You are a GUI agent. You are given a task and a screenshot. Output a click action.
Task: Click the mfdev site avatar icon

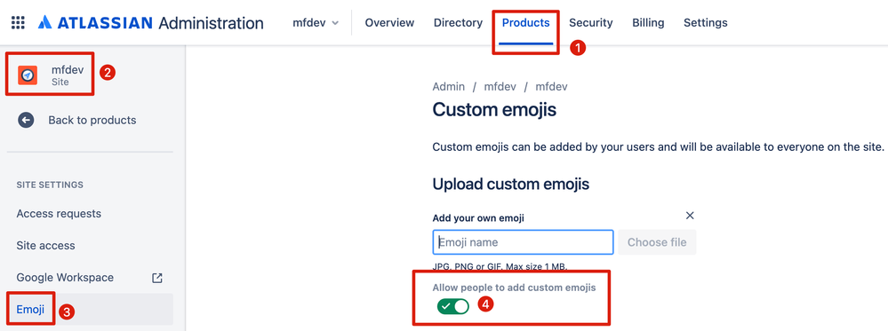(28, 75)
